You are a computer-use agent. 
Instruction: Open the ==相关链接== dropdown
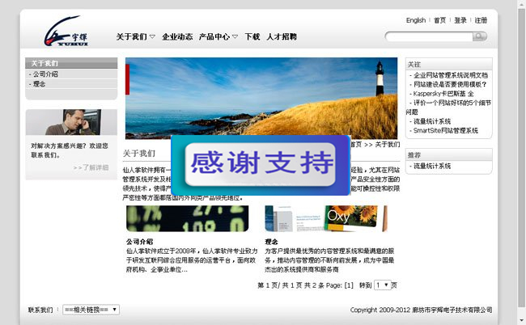91,310
